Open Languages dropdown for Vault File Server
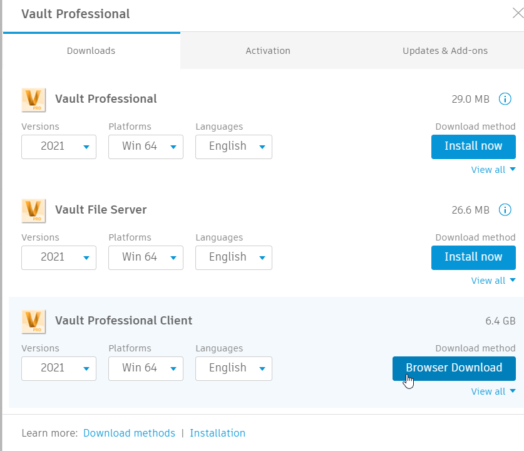The height and width of the screenshot is (451, 524). 234,258
